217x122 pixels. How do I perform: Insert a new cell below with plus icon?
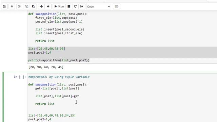click(12, 6)
